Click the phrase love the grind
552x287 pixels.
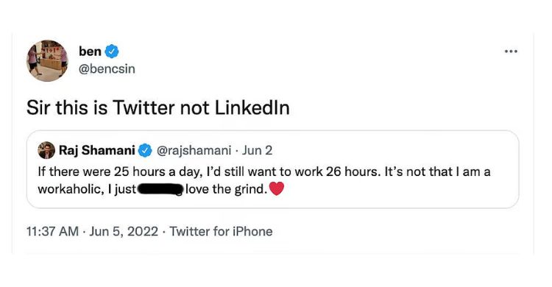227,189
